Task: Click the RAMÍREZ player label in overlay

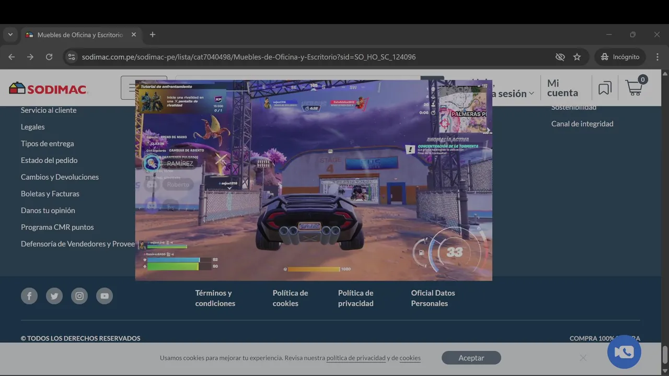Action: pos(180,163)
